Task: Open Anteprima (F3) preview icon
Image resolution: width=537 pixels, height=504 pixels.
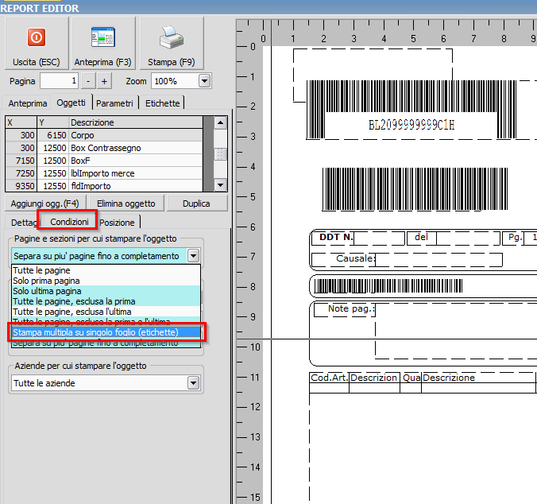Action: pos(103,37)
